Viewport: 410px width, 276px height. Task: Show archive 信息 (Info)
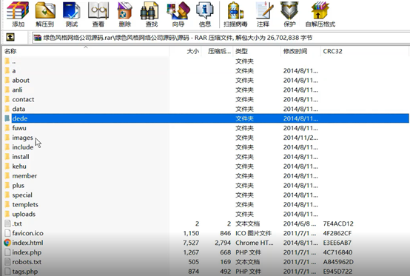click(205, 14)
